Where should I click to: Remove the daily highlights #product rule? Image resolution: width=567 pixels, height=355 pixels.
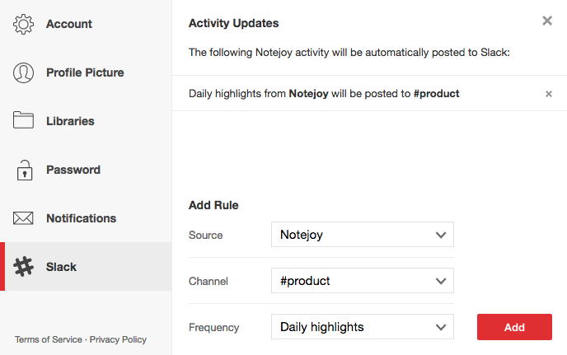(x=549, y=94)
